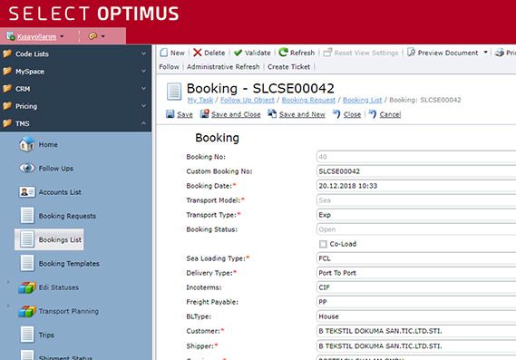The height and width of the screenshot is (360, 516).
Task: Click the New document icon in toolbar
Action: pyautogui.click(x=163, y=53)
